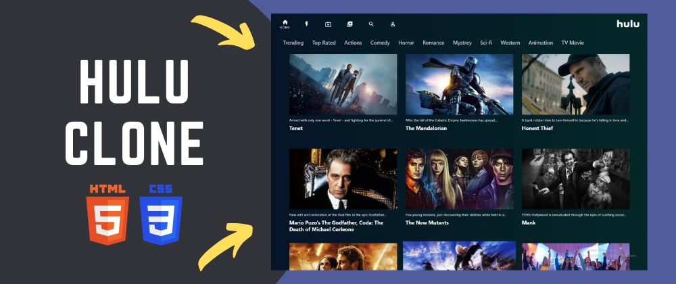Click the HTML5 logo badge
Screen dimensions: 676x284
[x=107, y=214]
